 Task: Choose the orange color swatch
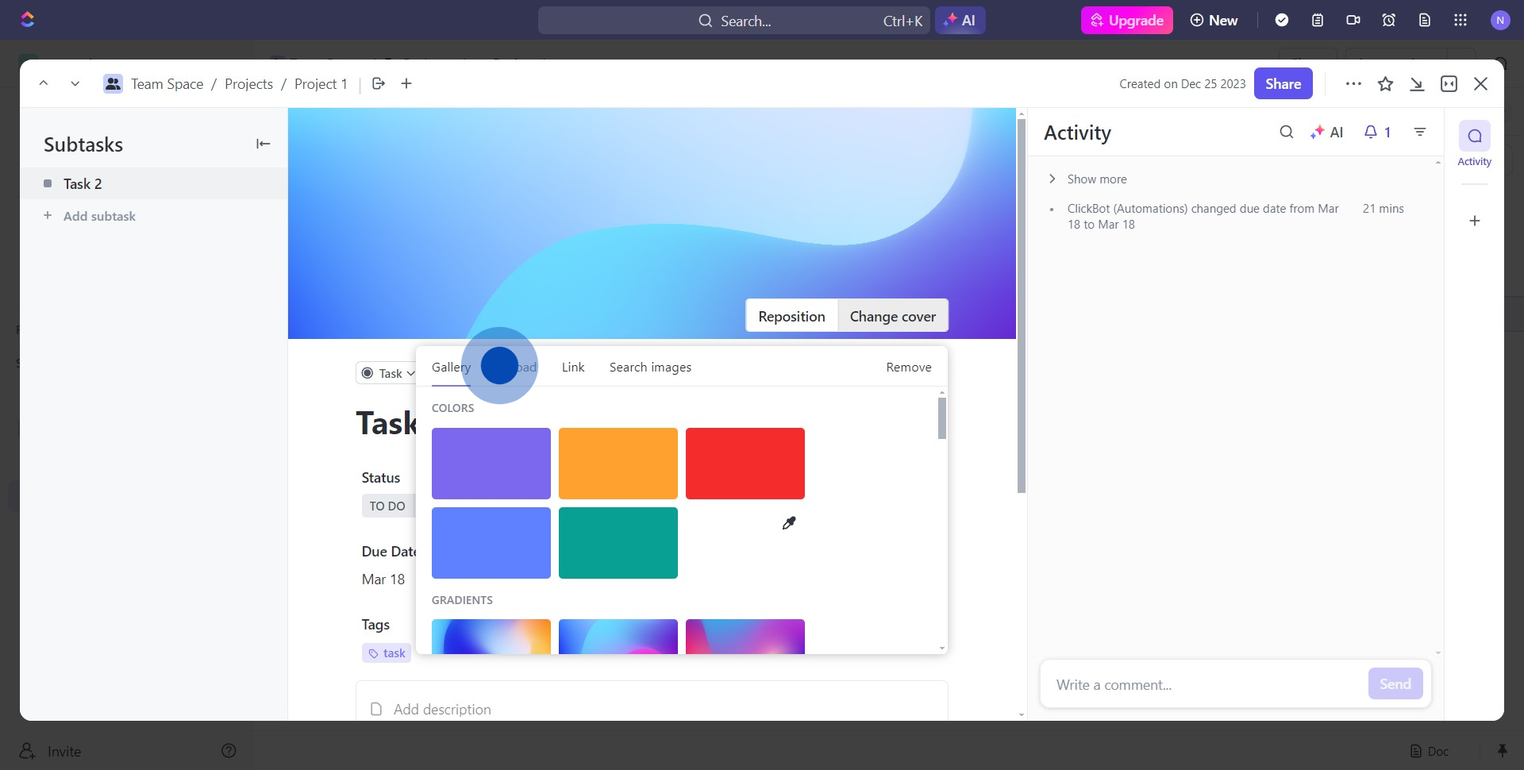coord(618,464)
